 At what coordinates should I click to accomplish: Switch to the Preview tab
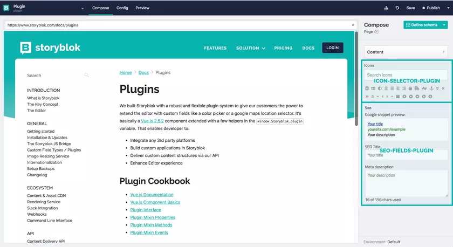click(x=142, y=8)
